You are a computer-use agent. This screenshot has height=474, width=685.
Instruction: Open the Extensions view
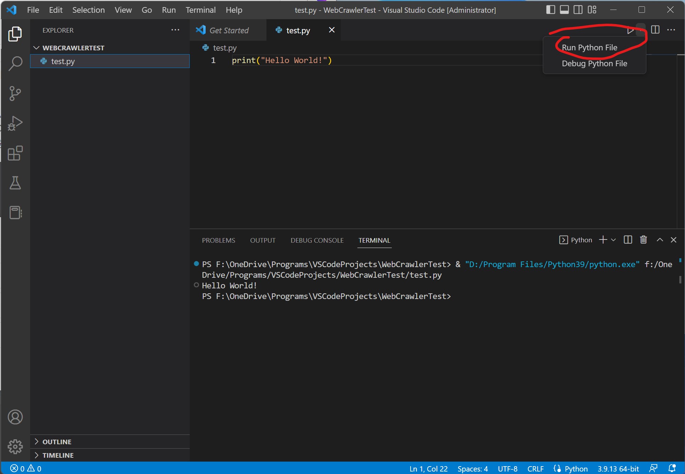[15, 153]
